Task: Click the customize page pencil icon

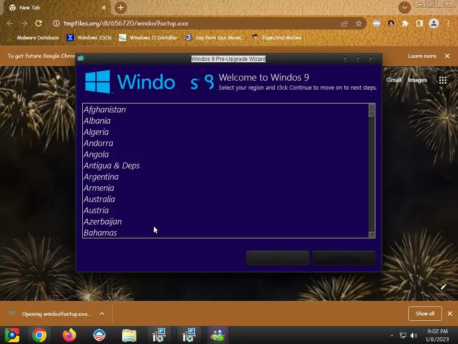Action: pyautogui.click(x=443, y=287)
